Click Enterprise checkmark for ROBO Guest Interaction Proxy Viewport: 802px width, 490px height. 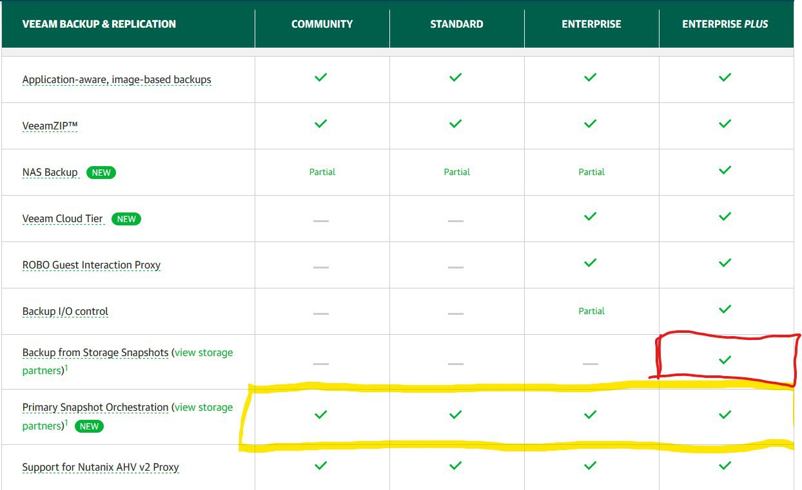click(x=591, y=263)
